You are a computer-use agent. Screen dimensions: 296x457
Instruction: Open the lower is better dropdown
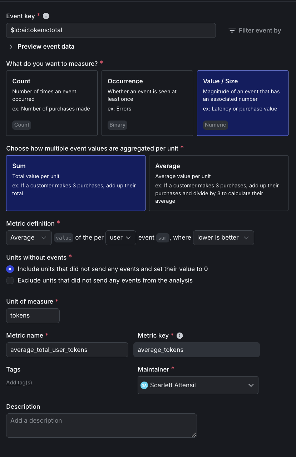click(x=223, y=238)
